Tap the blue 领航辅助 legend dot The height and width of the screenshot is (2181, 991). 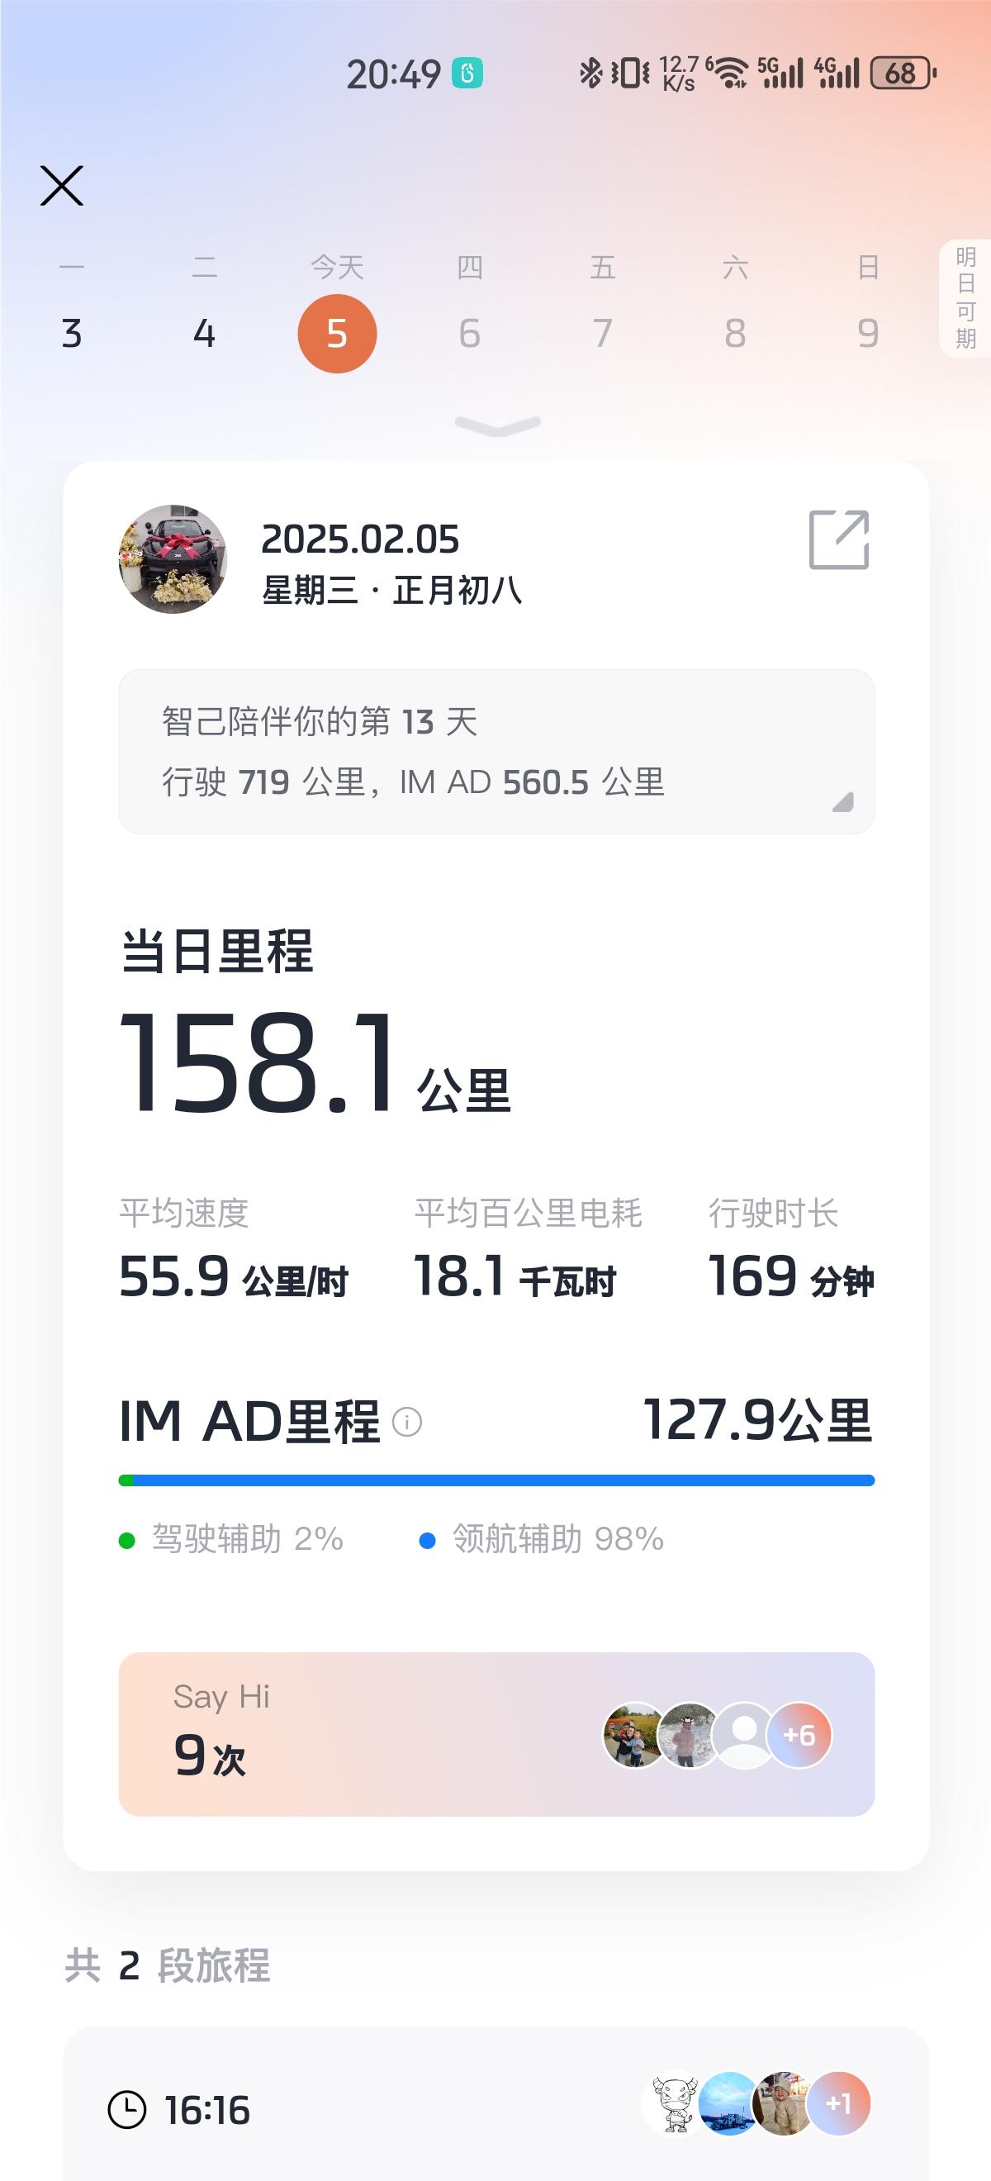(x=428, y=1540)
